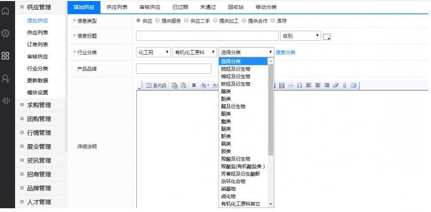Viewport: 431px width, 212px height.
Task: Click the table icon left of horizontal line icon
Action: click(x=282, y=86)
